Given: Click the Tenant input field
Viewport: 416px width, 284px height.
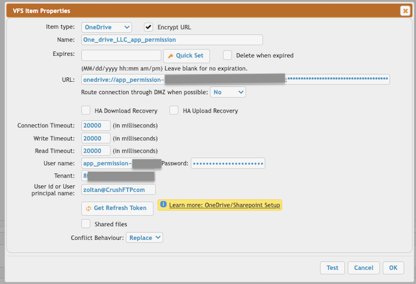Looking at the screenshot, I should click(x=118, y=176).
